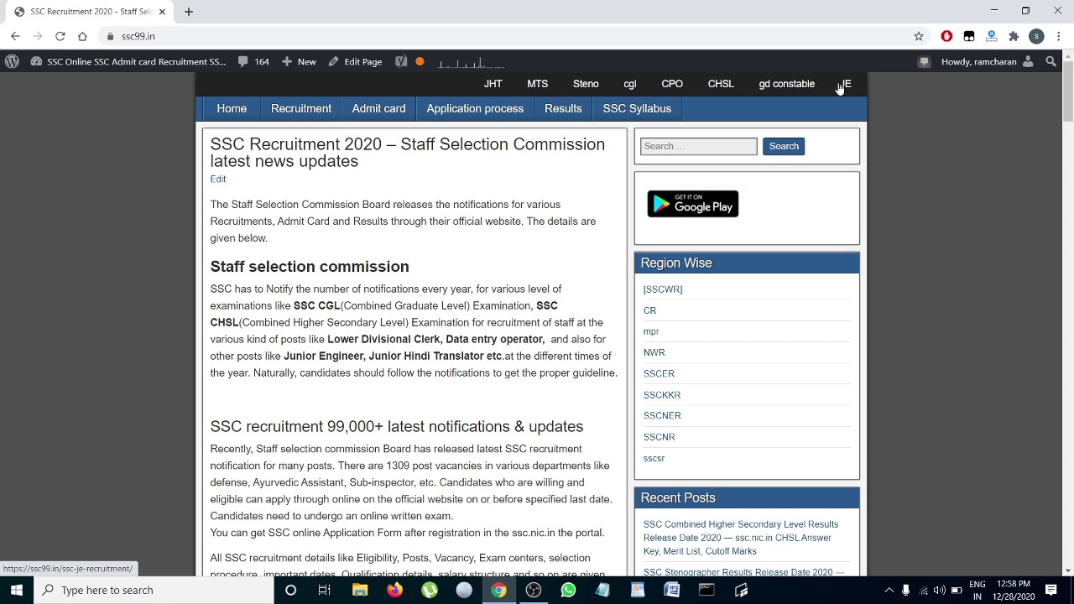Open the SSCNER region link
The width and height of the screenshot is (1074, 604).
coord(662,415)
